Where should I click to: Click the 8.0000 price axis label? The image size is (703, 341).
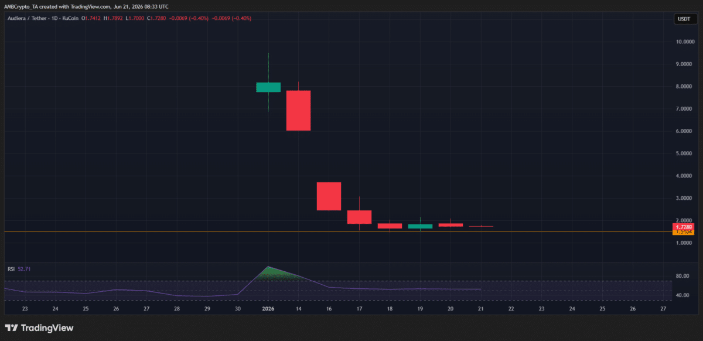[685, 87]
